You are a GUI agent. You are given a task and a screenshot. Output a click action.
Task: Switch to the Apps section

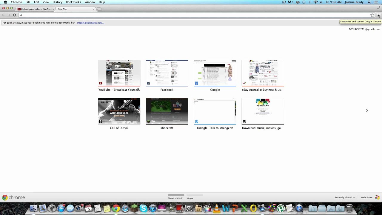click(x=190, y=198)
